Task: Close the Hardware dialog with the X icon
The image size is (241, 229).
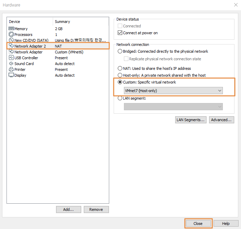Action: (236, 5)
